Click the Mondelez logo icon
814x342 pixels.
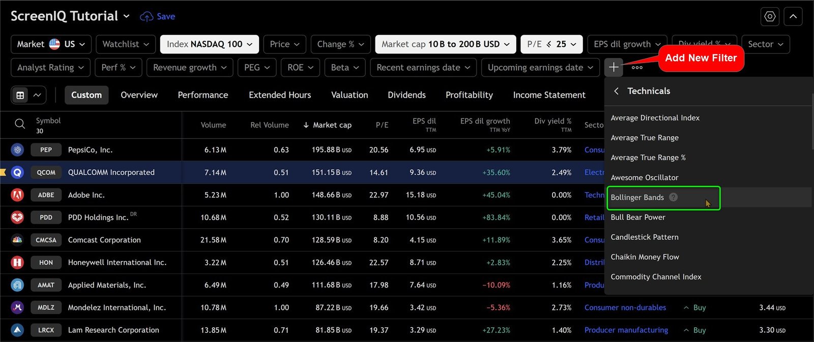(x=17, y=307)
